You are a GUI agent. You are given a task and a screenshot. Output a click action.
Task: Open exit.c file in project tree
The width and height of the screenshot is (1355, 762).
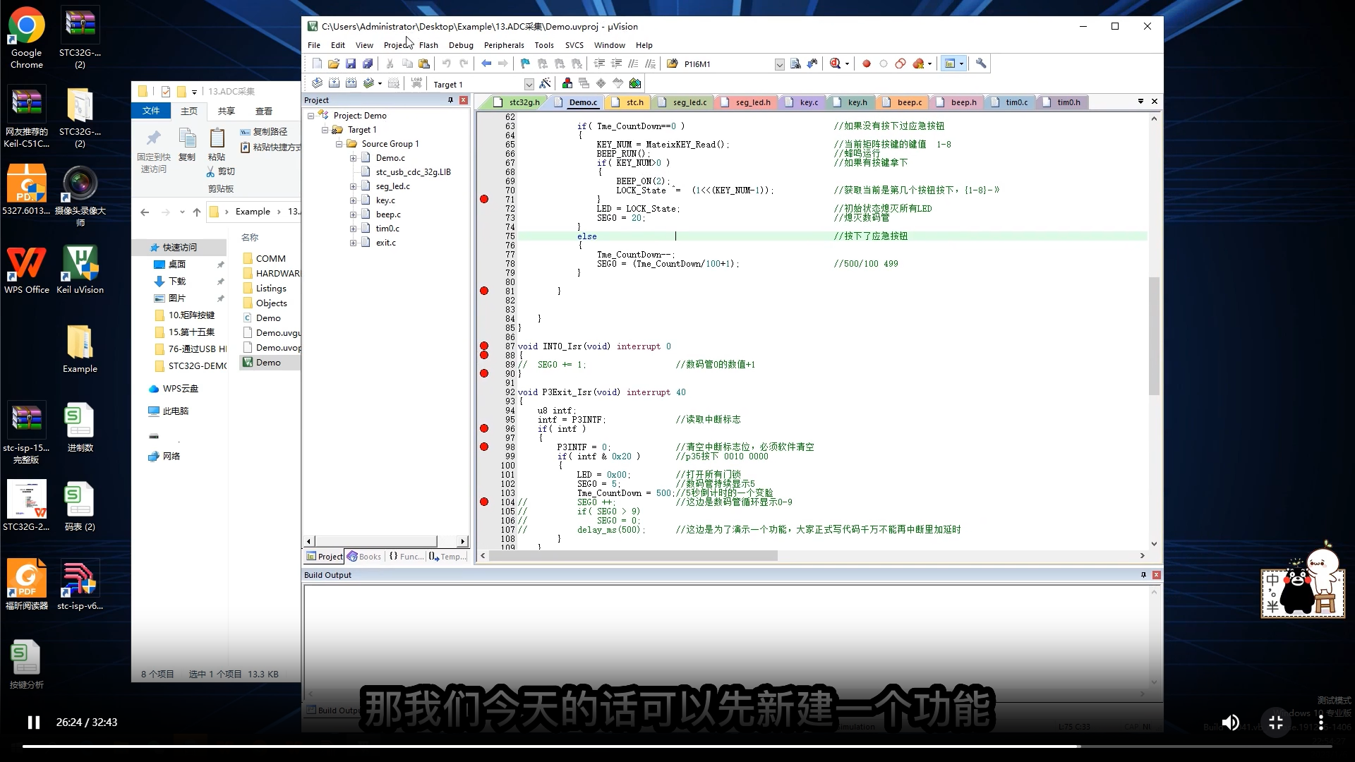[385, 243]
